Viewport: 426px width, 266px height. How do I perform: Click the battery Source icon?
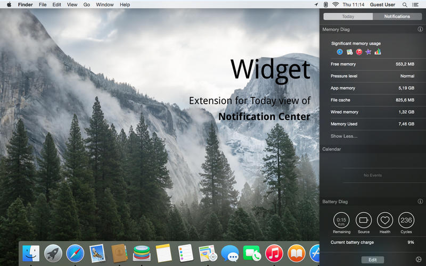pos(364,220)
